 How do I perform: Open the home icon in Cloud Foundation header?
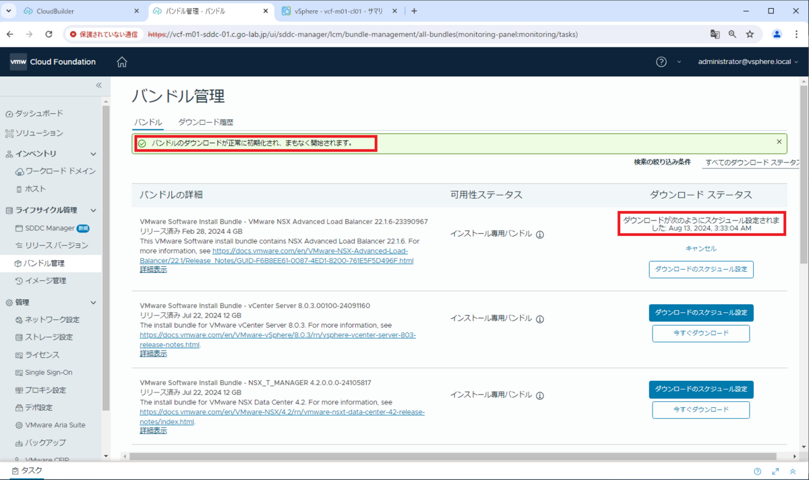122,62
